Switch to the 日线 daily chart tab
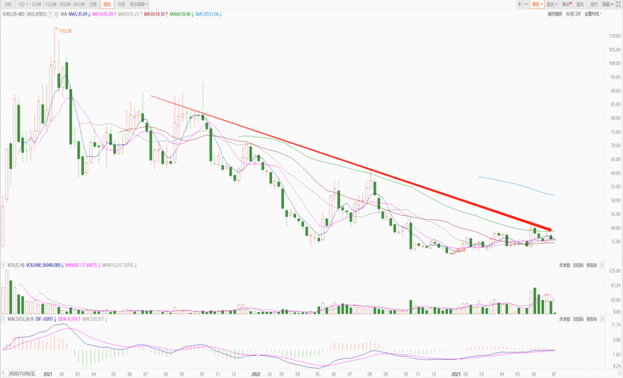Image resolution: width=623 pixels, height=378 pixels. [x=93, y=5]
